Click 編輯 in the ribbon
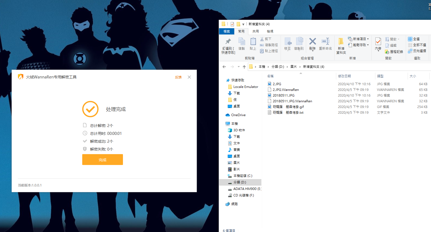 coord(391,46)
